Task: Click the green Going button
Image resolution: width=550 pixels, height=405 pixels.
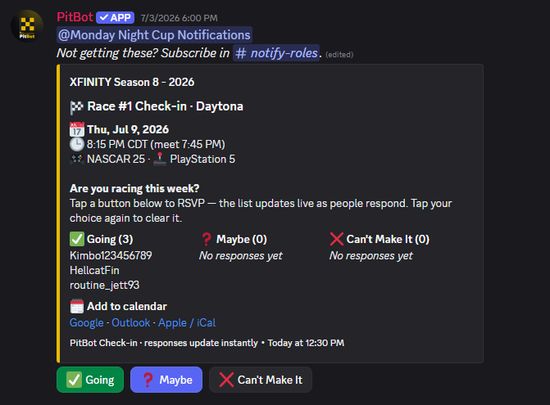Action: [90, 380]
